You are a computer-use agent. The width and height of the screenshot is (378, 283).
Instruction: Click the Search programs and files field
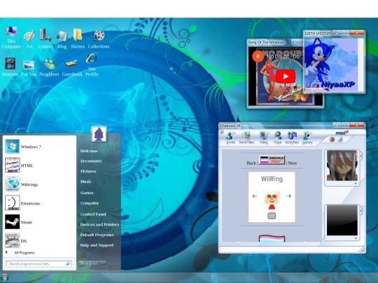pyautogui.click(x=38, y=263)
